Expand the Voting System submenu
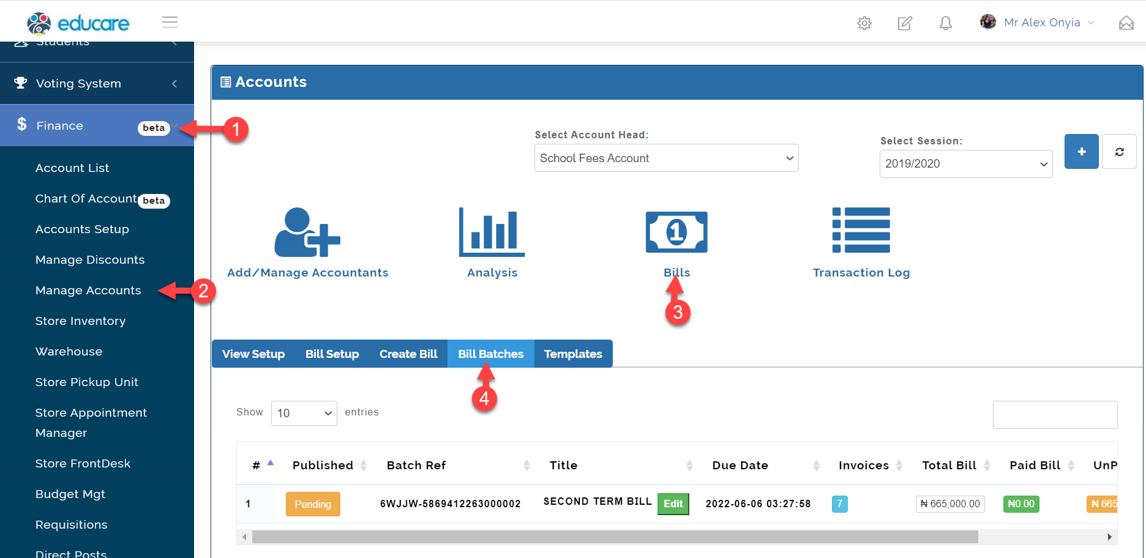The image size is (1146, 558). (174, 83)
